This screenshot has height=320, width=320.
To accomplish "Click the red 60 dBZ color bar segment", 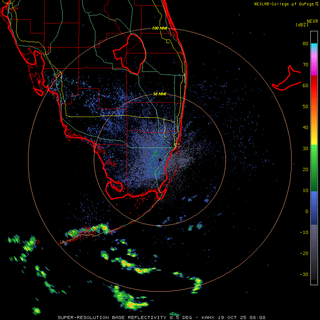I will tap(314, 86).
